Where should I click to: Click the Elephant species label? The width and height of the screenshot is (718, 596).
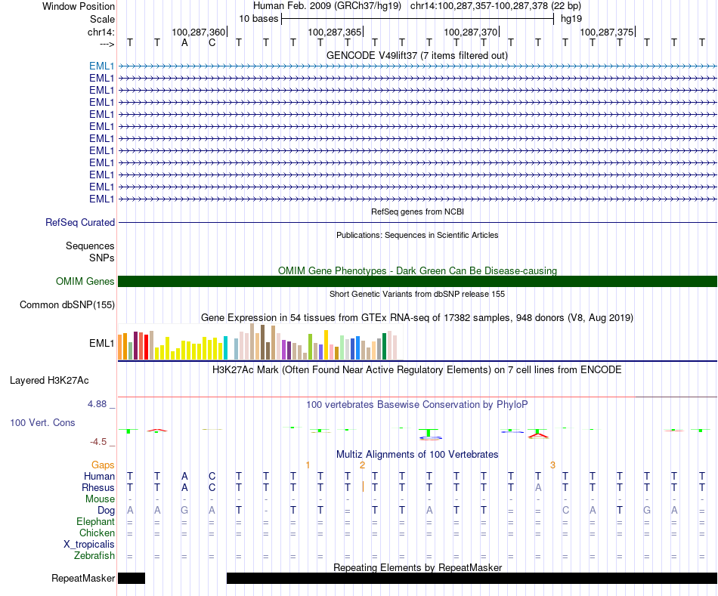point(95,522)
